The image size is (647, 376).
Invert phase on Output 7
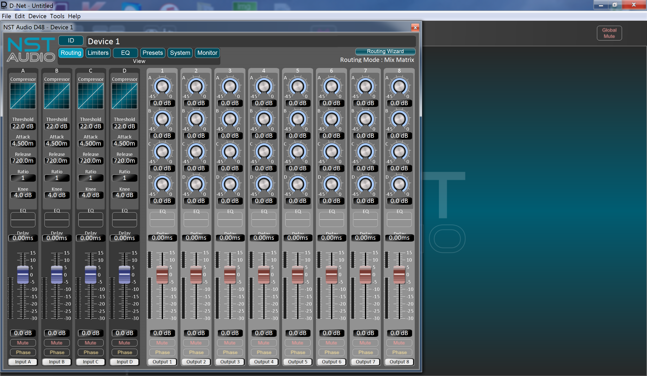click(365, 352)
